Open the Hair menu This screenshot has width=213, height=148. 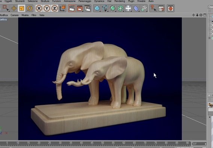pos(109,1)
